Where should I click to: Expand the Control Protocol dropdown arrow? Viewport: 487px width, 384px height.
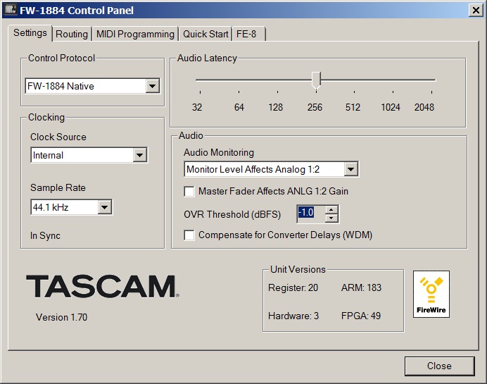pyautogui.click(x=152, y=86)
